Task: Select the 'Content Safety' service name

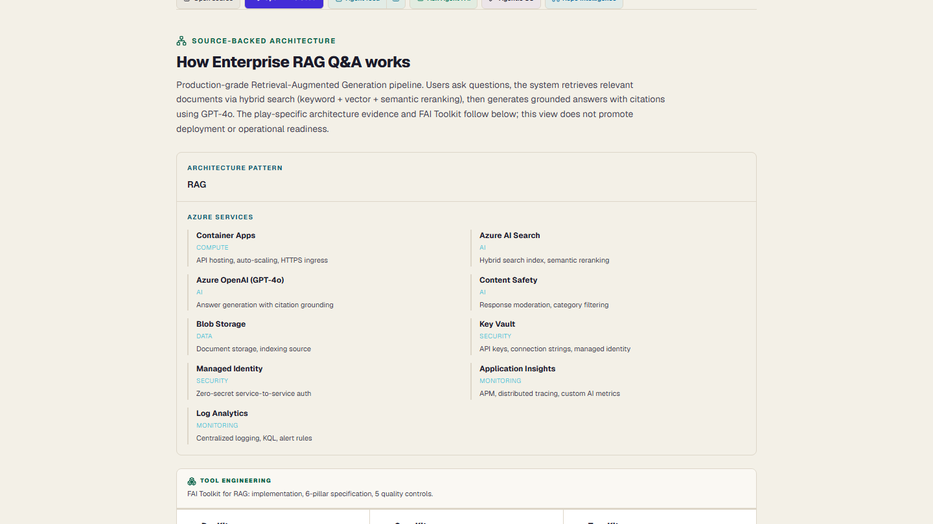Action: [x=509, y=280]
